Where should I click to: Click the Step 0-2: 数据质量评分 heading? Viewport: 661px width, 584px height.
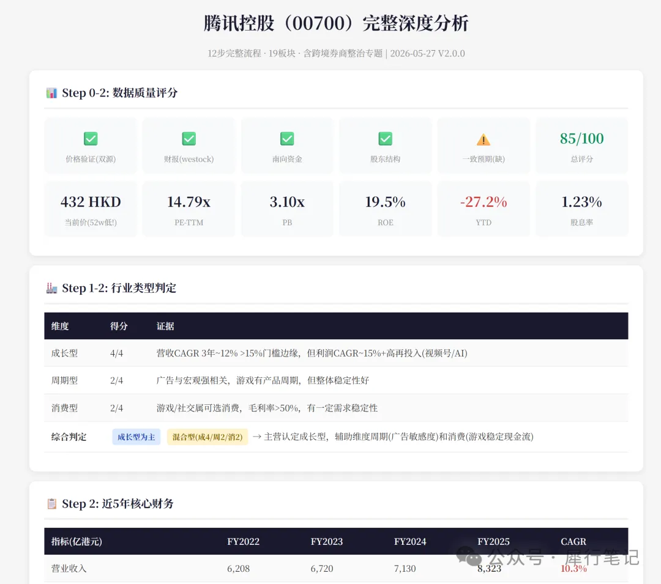tap(120, 92)
